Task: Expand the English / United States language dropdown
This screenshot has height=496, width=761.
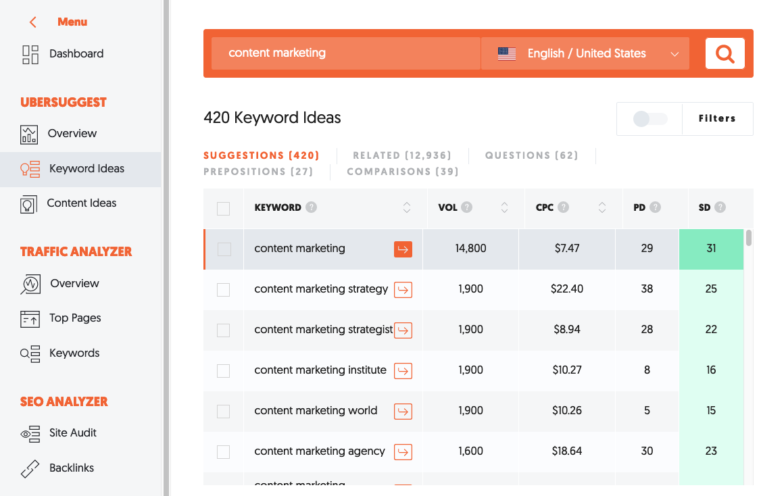Action: [x=585, y=53]
